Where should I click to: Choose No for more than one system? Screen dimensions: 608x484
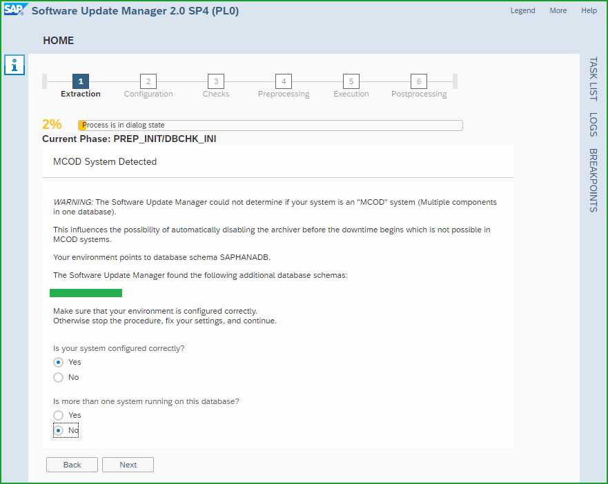(x=58, y=430)
